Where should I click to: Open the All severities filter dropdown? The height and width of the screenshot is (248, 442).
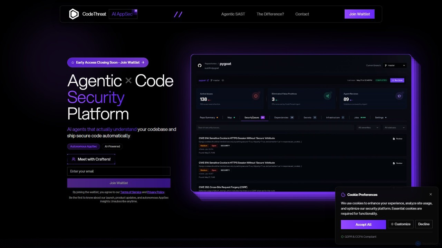point(368,127)
